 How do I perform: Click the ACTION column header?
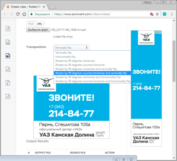(110, 153)
